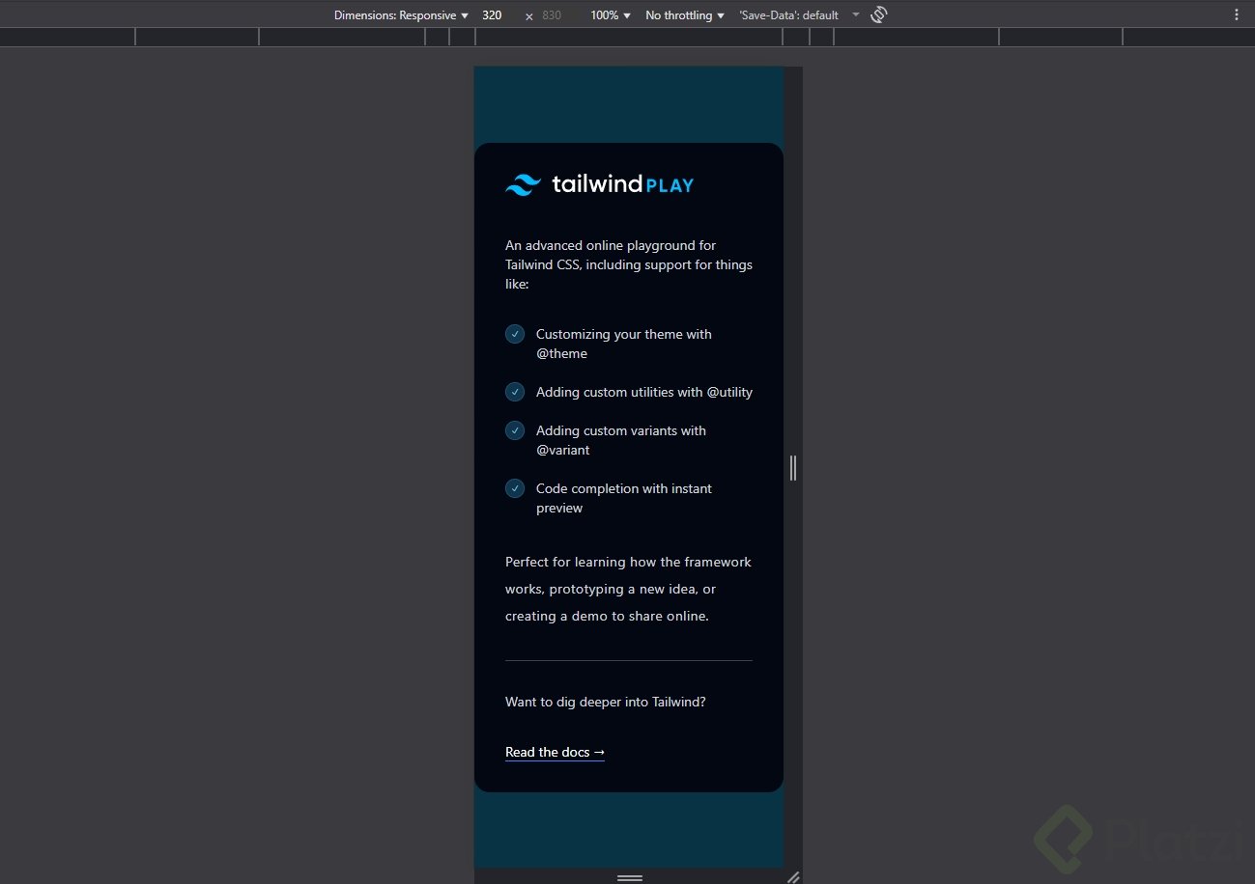
Task: Open the 'Dimensions: Responsive' dropdown
Action: tap(401, 15)
